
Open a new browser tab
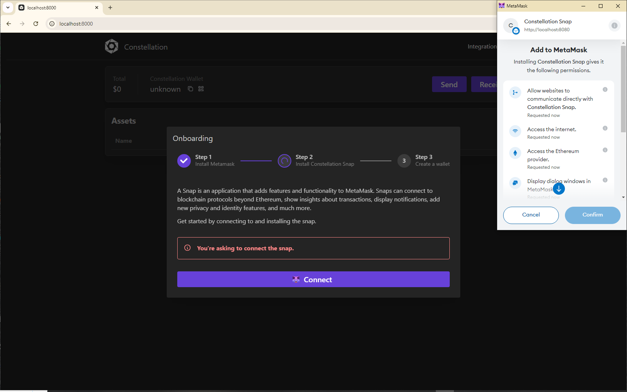point(110,8)
